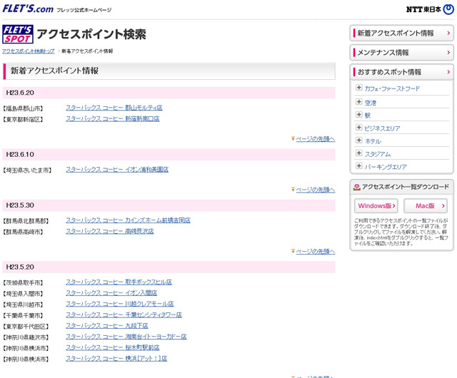Click the フレッツ公式ホームページ header text
This screenshot has width=457, height=378.
(x=84, y=10)
